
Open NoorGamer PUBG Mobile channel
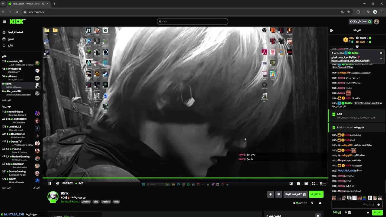[21, 136]
